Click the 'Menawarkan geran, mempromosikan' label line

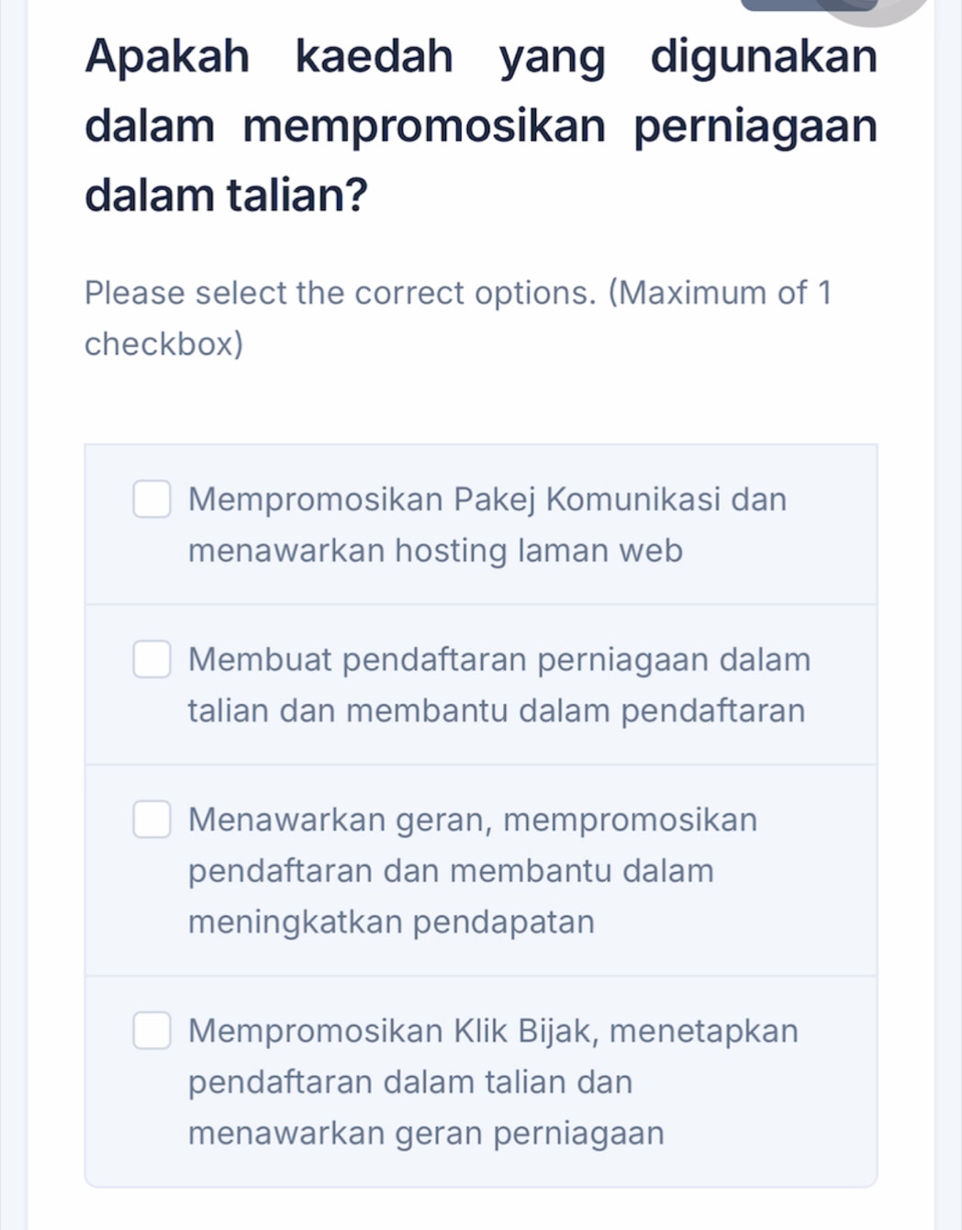[472, 820]
